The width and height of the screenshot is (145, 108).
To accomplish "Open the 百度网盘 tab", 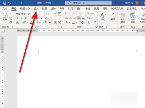I will 132,9.
